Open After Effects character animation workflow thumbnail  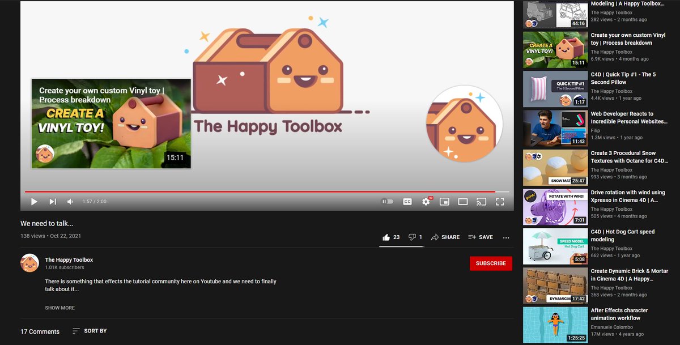[555, 325]
